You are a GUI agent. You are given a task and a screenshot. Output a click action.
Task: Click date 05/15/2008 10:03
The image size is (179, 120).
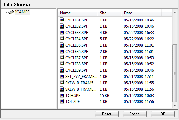tap(139, 96)
